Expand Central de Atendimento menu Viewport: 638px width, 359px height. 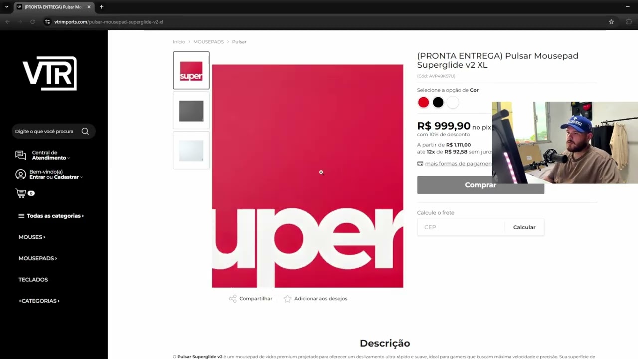point(51,155)
